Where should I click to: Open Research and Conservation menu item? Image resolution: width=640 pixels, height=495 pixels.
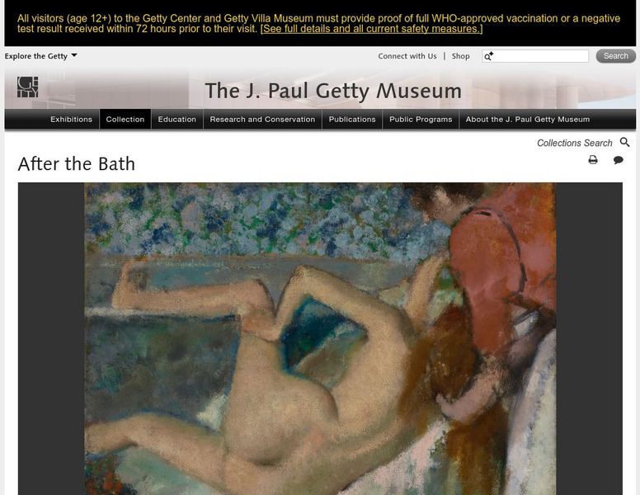click(262, 120)
